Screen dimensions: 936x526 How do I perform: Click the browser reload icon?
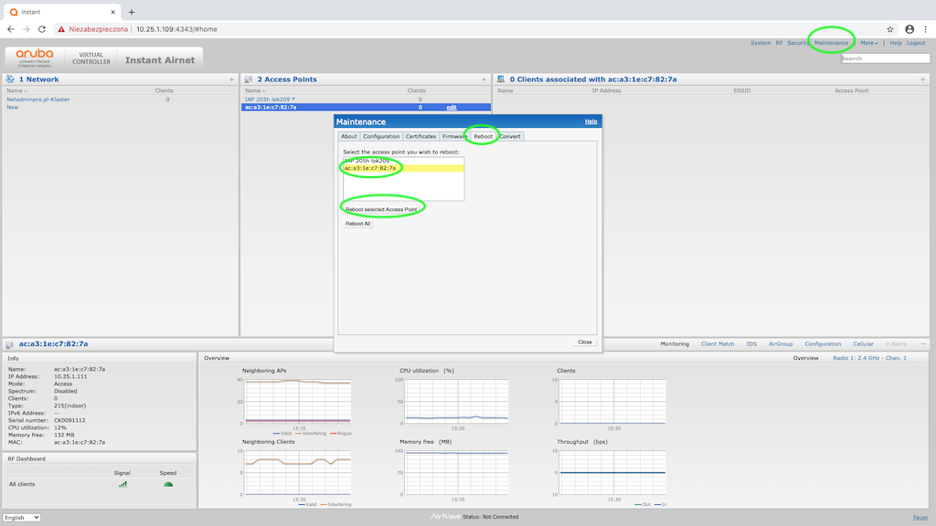[x=41, y=29]
